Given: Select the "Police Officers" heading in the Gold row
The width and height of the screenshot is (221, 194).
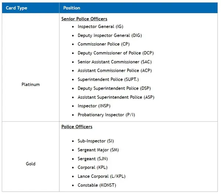Looking at the screenshot, I should pyautogui.click(x=77, y=127).
